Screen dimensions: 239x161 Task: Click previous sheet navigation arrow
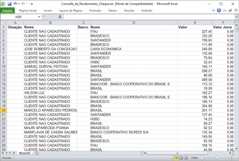click(6, 153)
